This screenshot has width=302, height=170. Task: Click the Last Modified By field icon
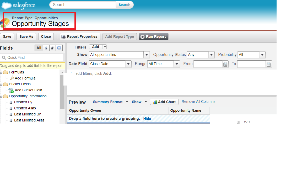coord(11,114)
